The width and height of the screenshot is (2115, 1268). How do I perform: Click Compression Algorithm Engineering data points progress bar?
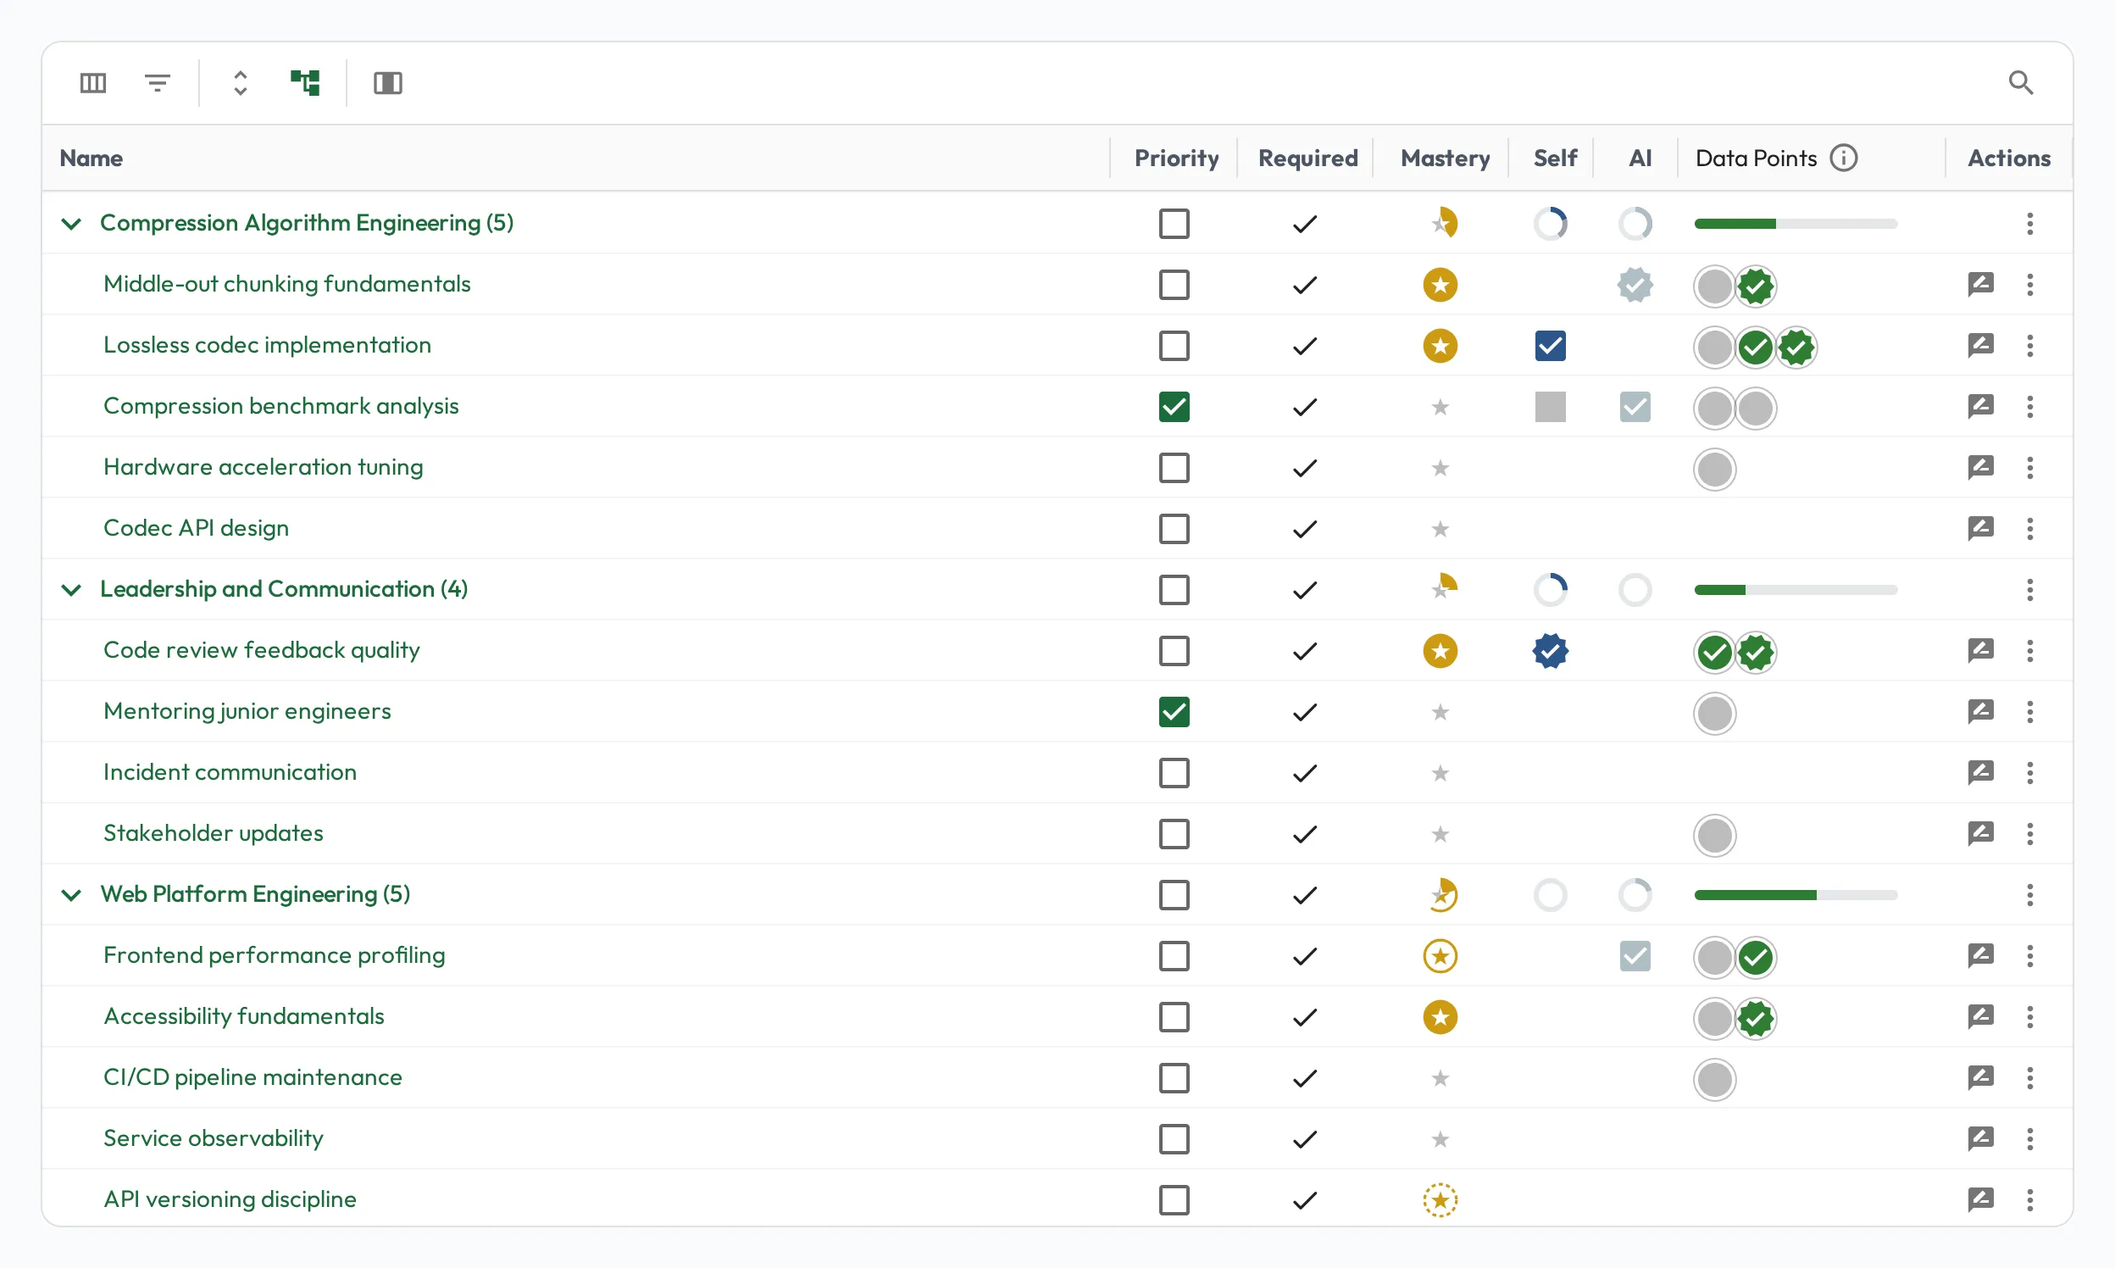point(1795,224)
